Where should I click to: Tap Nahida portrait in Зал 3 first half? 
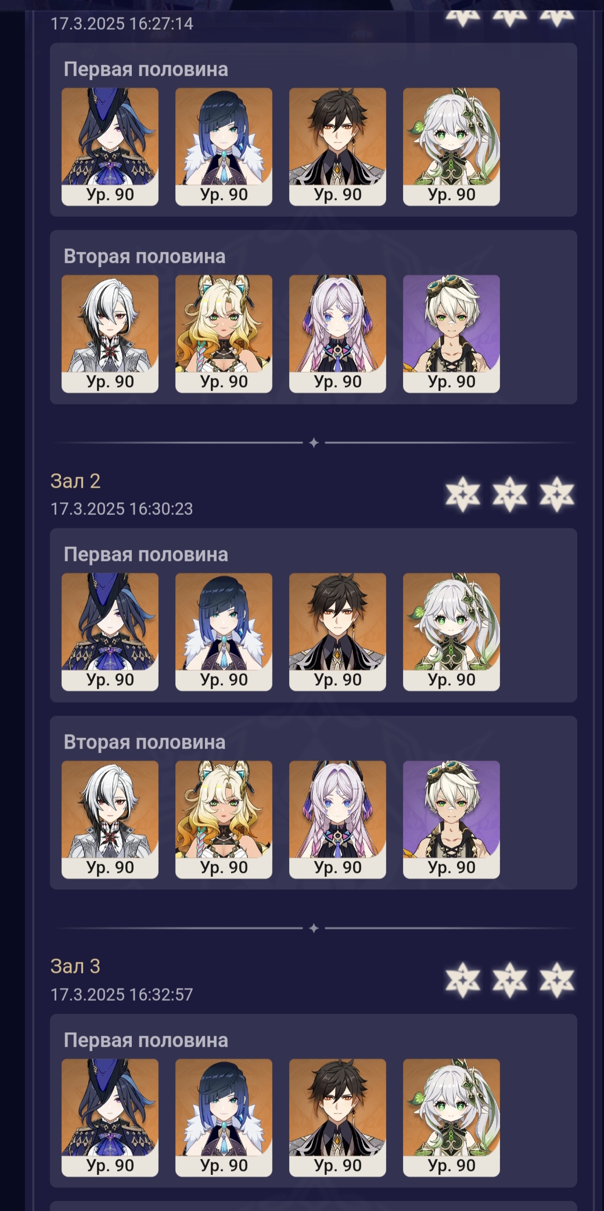pyautogui.click(x=451, y=1117)
